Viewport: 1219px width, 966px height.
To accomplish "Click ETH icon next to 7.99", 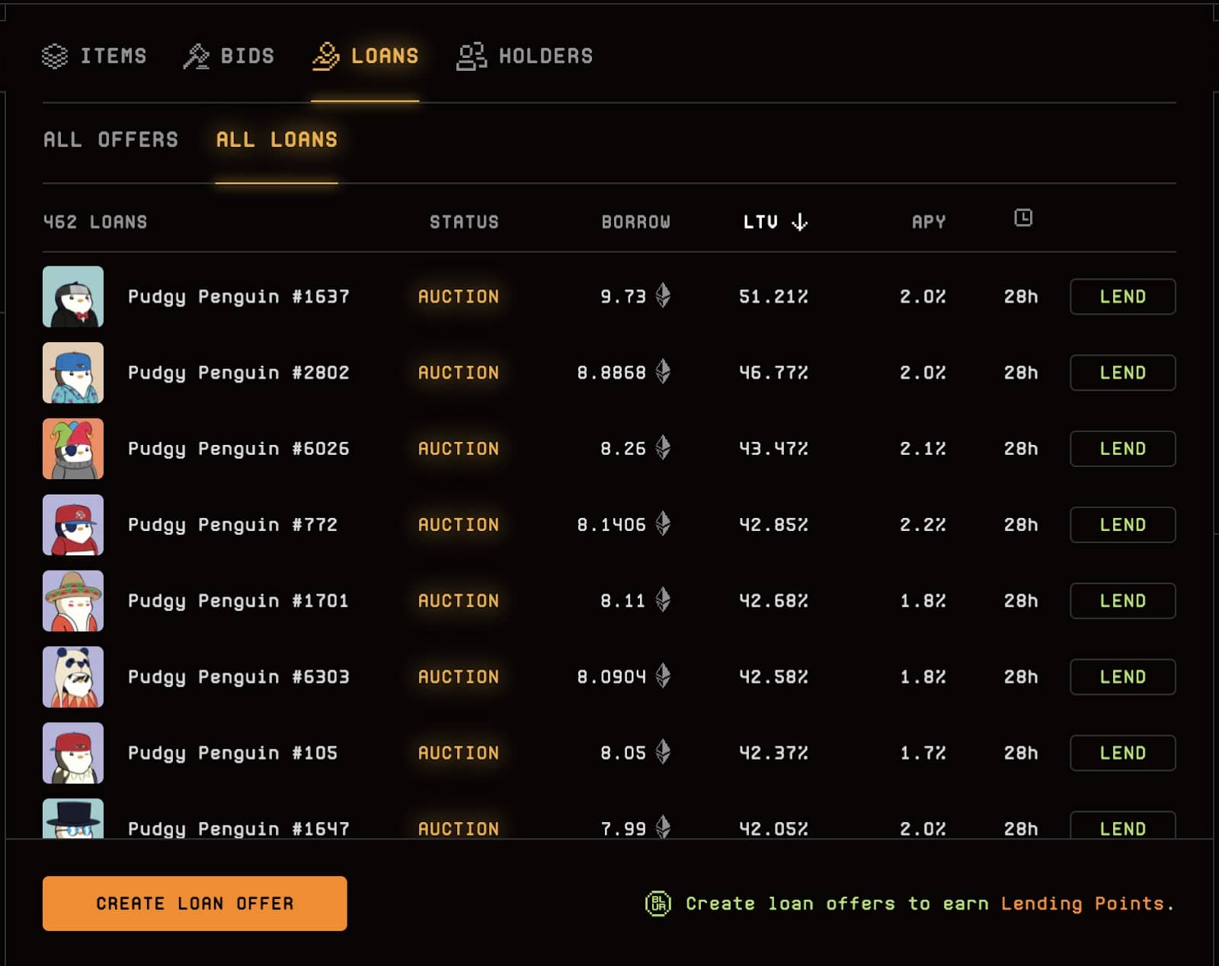I will (664, 827).
